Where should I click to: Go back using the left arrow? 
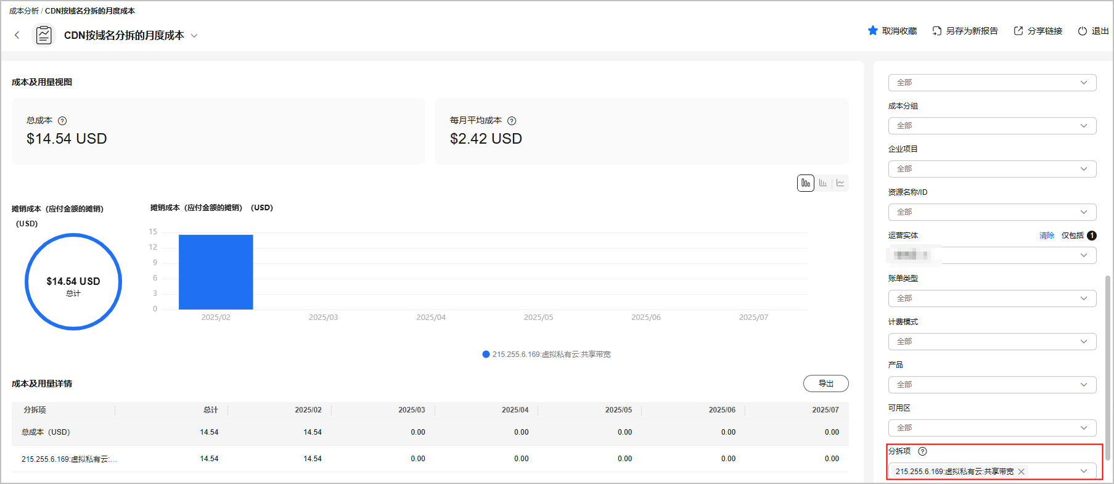17,35
